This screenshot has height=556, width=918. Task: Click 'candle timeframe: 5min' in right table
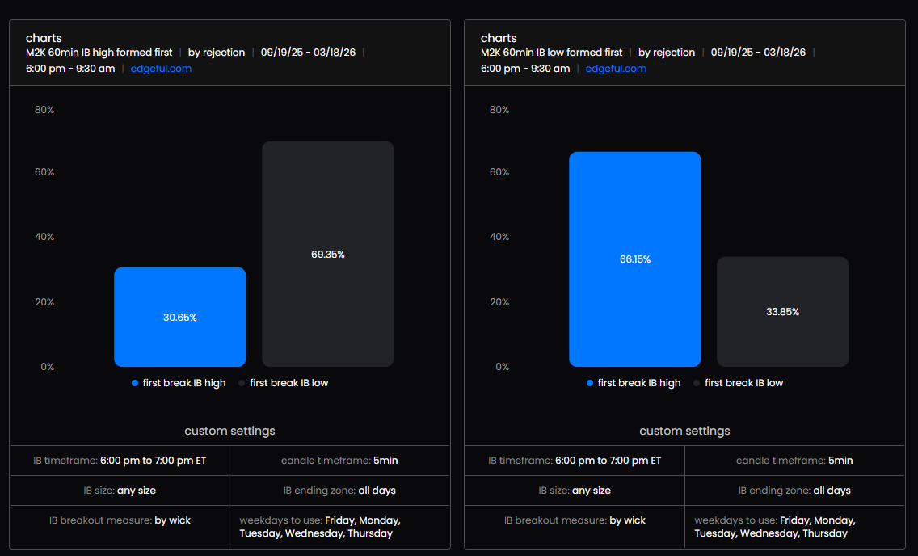coord(794,461)
